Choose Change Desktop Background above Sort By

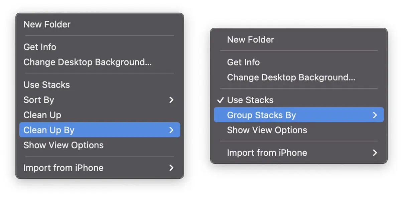point(88,62)
